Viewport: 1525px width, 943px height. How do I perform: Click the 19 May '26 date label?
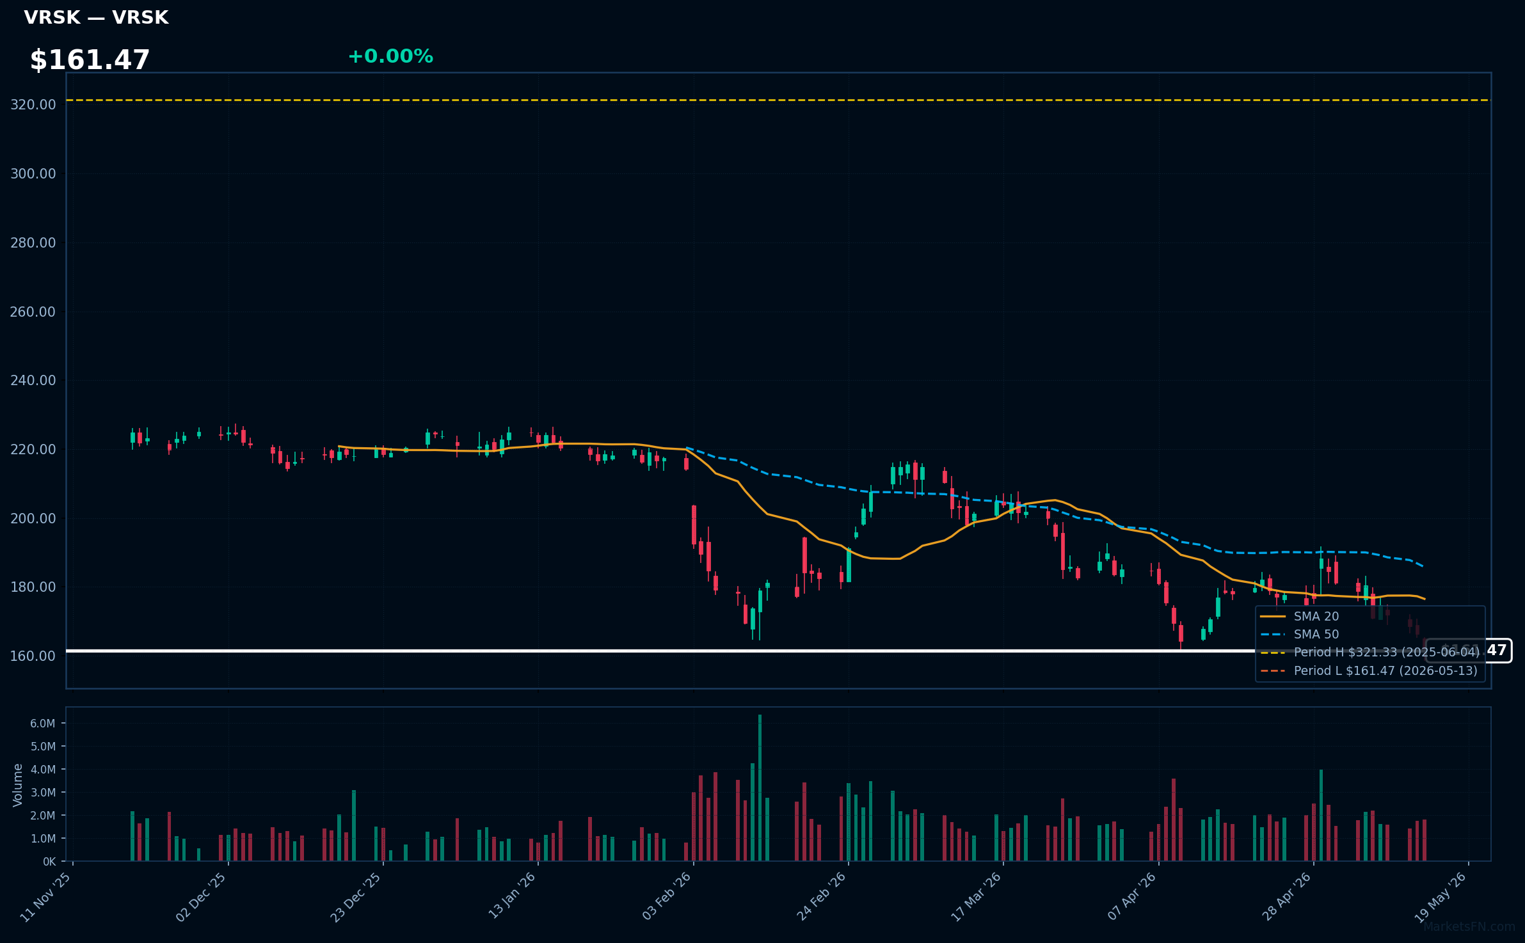click(x=1441, y=897)
